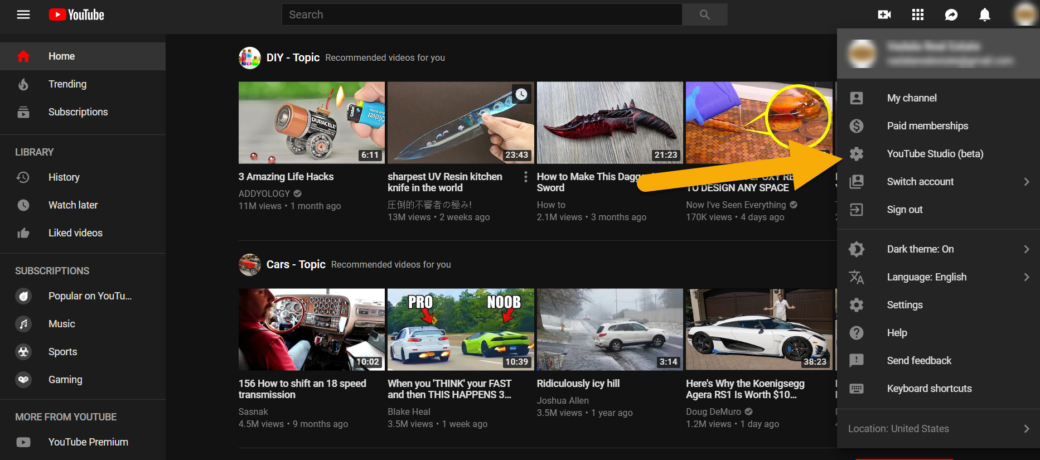This screenshot has height=460, width=1040.
Task: Open Doug DeMuro channel link
Action: click(713, 411)
